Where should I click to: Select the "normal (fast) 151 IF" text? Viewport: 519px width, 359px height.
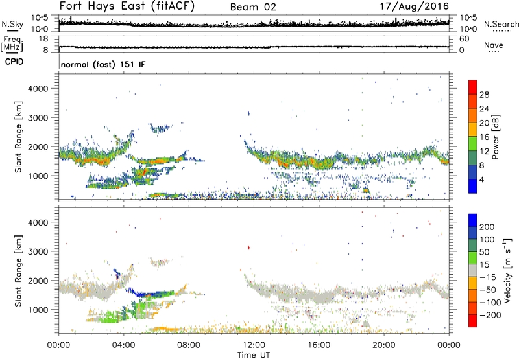(x=103, y=64)
